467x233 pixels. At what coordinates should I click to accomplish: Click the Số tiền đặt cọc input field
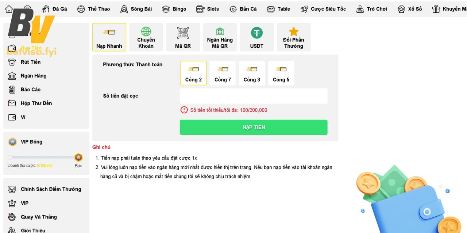coord(254,96)
